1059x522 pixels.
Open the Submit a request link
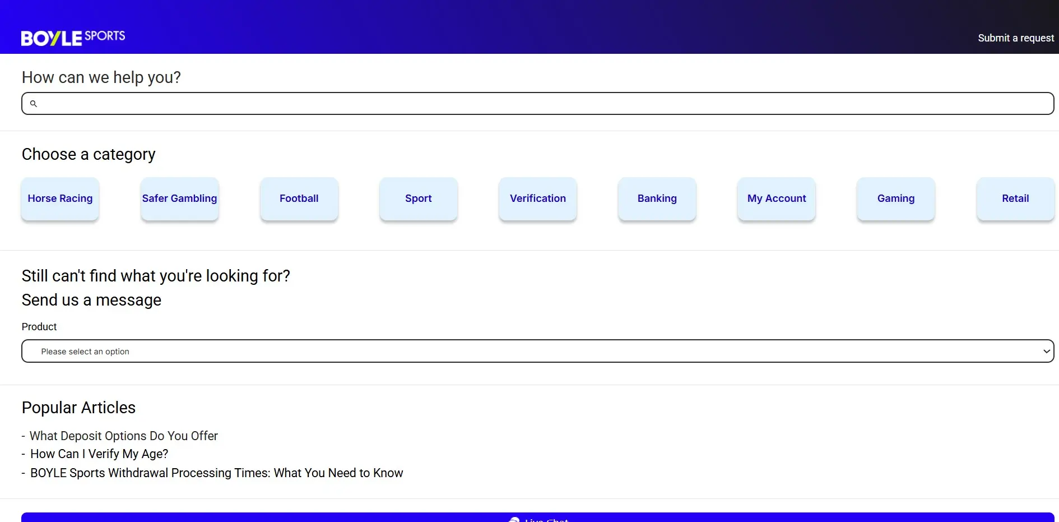coord(1015,38)
